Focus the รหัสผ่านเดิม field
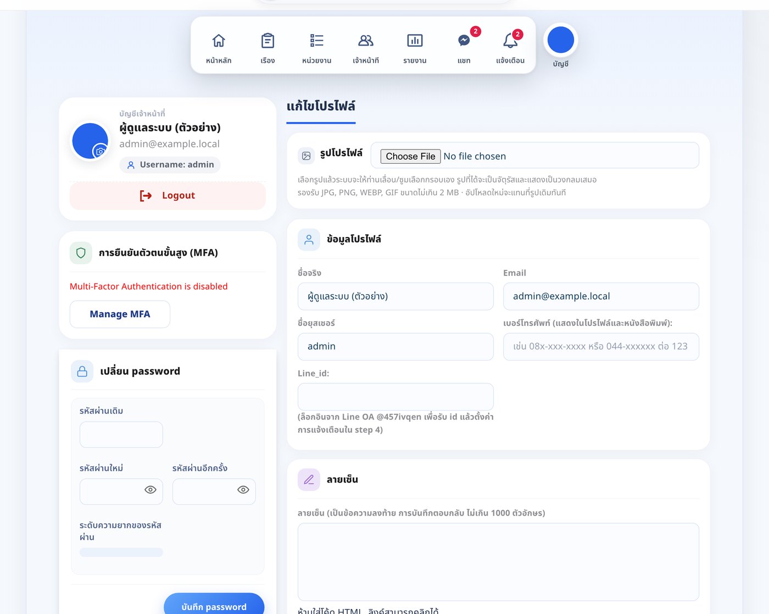 pos(121,435)
